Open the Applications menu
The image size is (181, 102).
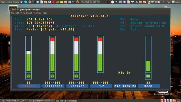6,2
